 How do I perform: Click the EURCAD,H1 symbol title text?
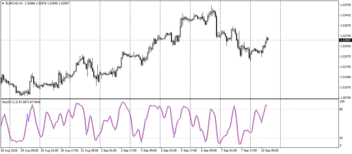pos(14,3)
